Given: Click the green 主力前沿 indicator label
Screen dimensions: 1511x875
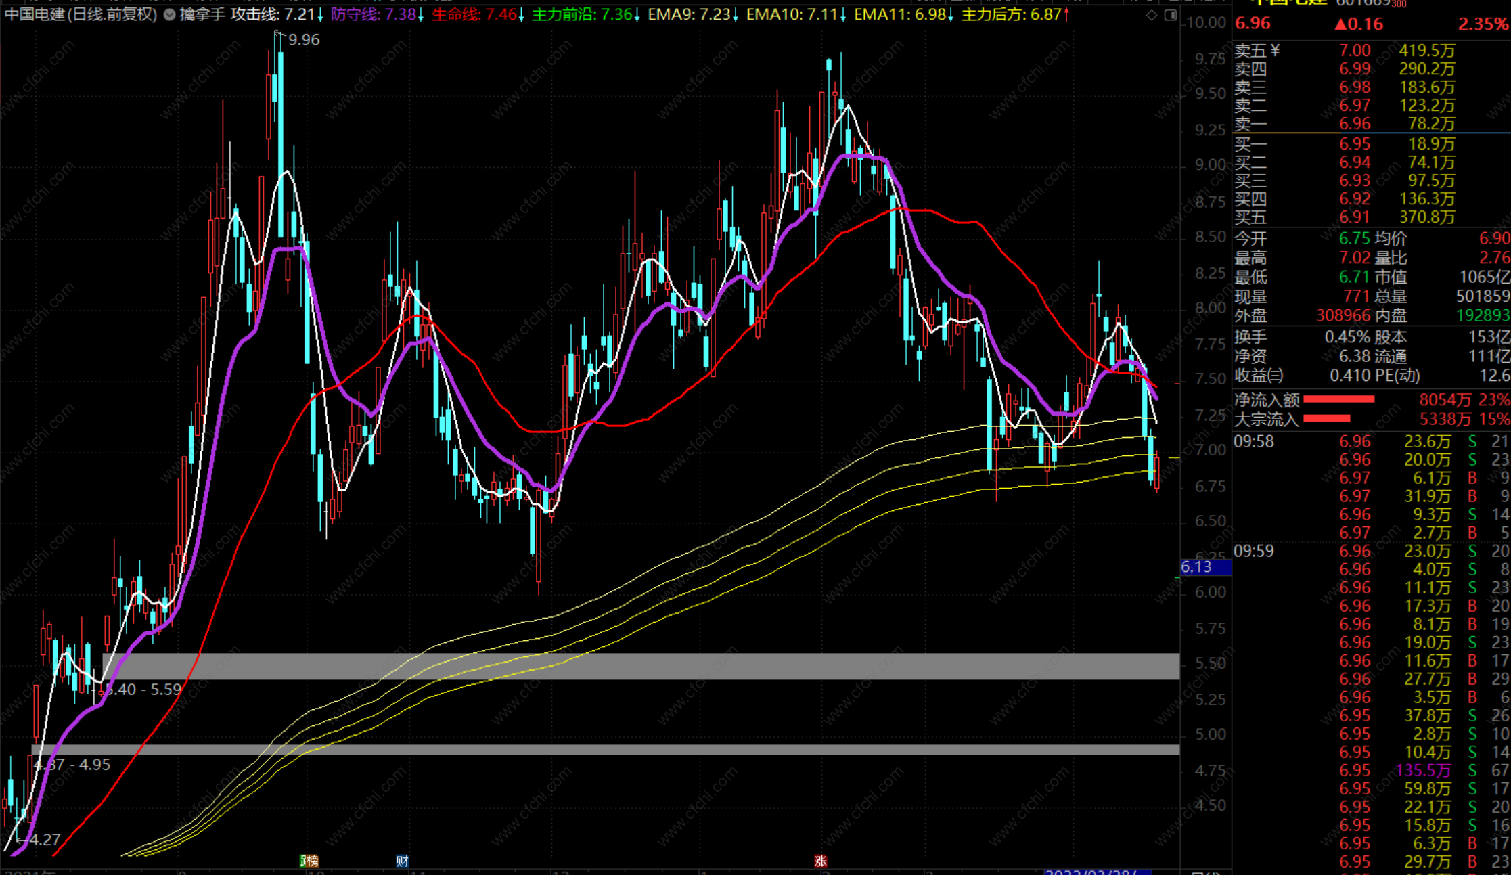Looking at the screenshot, I should point(582,14).
